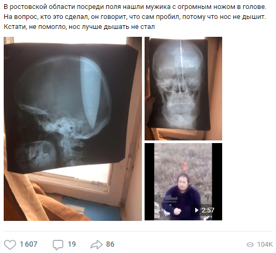The width and height of the screenshot is (276, 253).
Task: Click the 1 607 likes count
Action: [x=28, y=244]
